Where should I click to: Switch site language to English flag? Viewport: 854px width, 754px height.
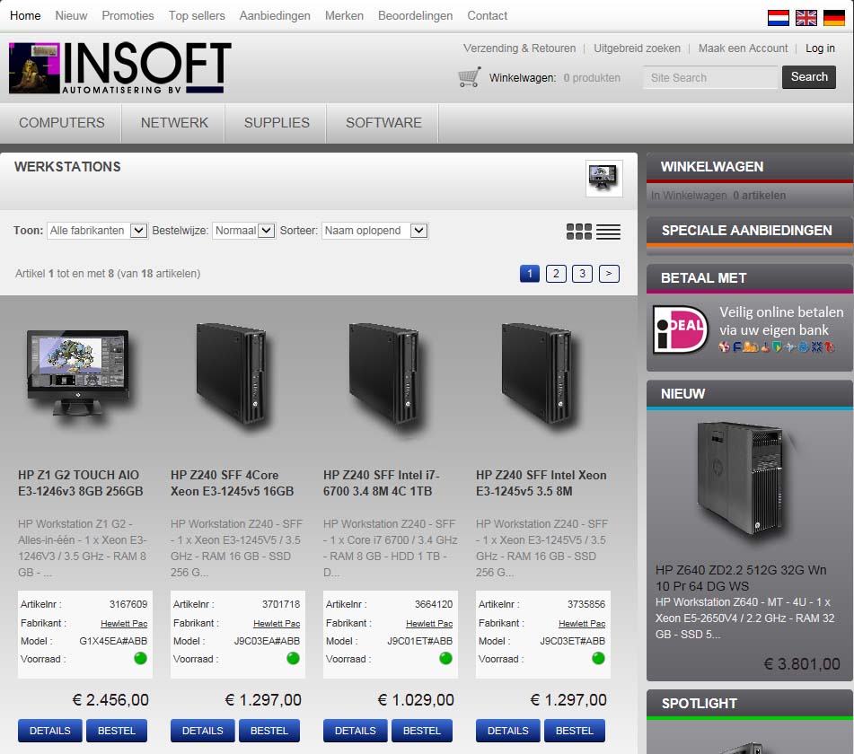click(x=806, y=17)
